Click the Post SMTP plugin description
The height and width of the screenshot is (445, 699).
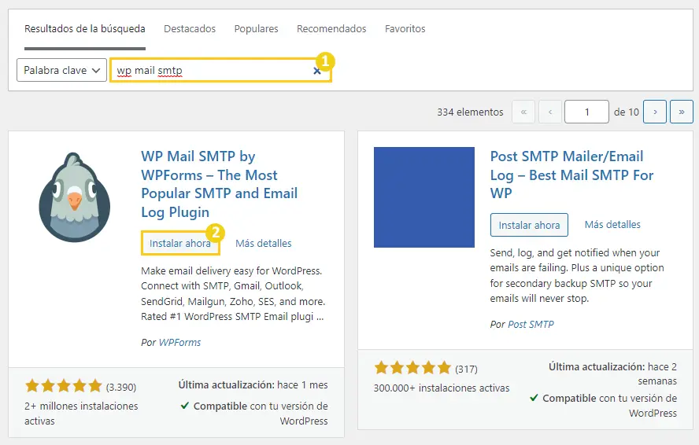pyautogui.click(x=577, y=275)
